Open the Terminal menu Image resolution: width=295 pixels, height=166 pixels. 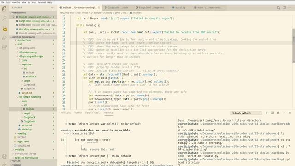(x=42, y=2)
